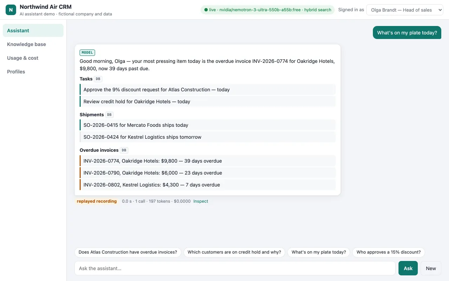Pick the "What's on my plate today?" suggestion chip

coord(319,252)
